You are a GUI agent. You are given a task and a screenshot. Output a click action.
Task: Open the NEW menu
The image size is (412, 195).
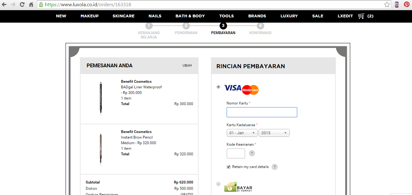click(61, 16)
